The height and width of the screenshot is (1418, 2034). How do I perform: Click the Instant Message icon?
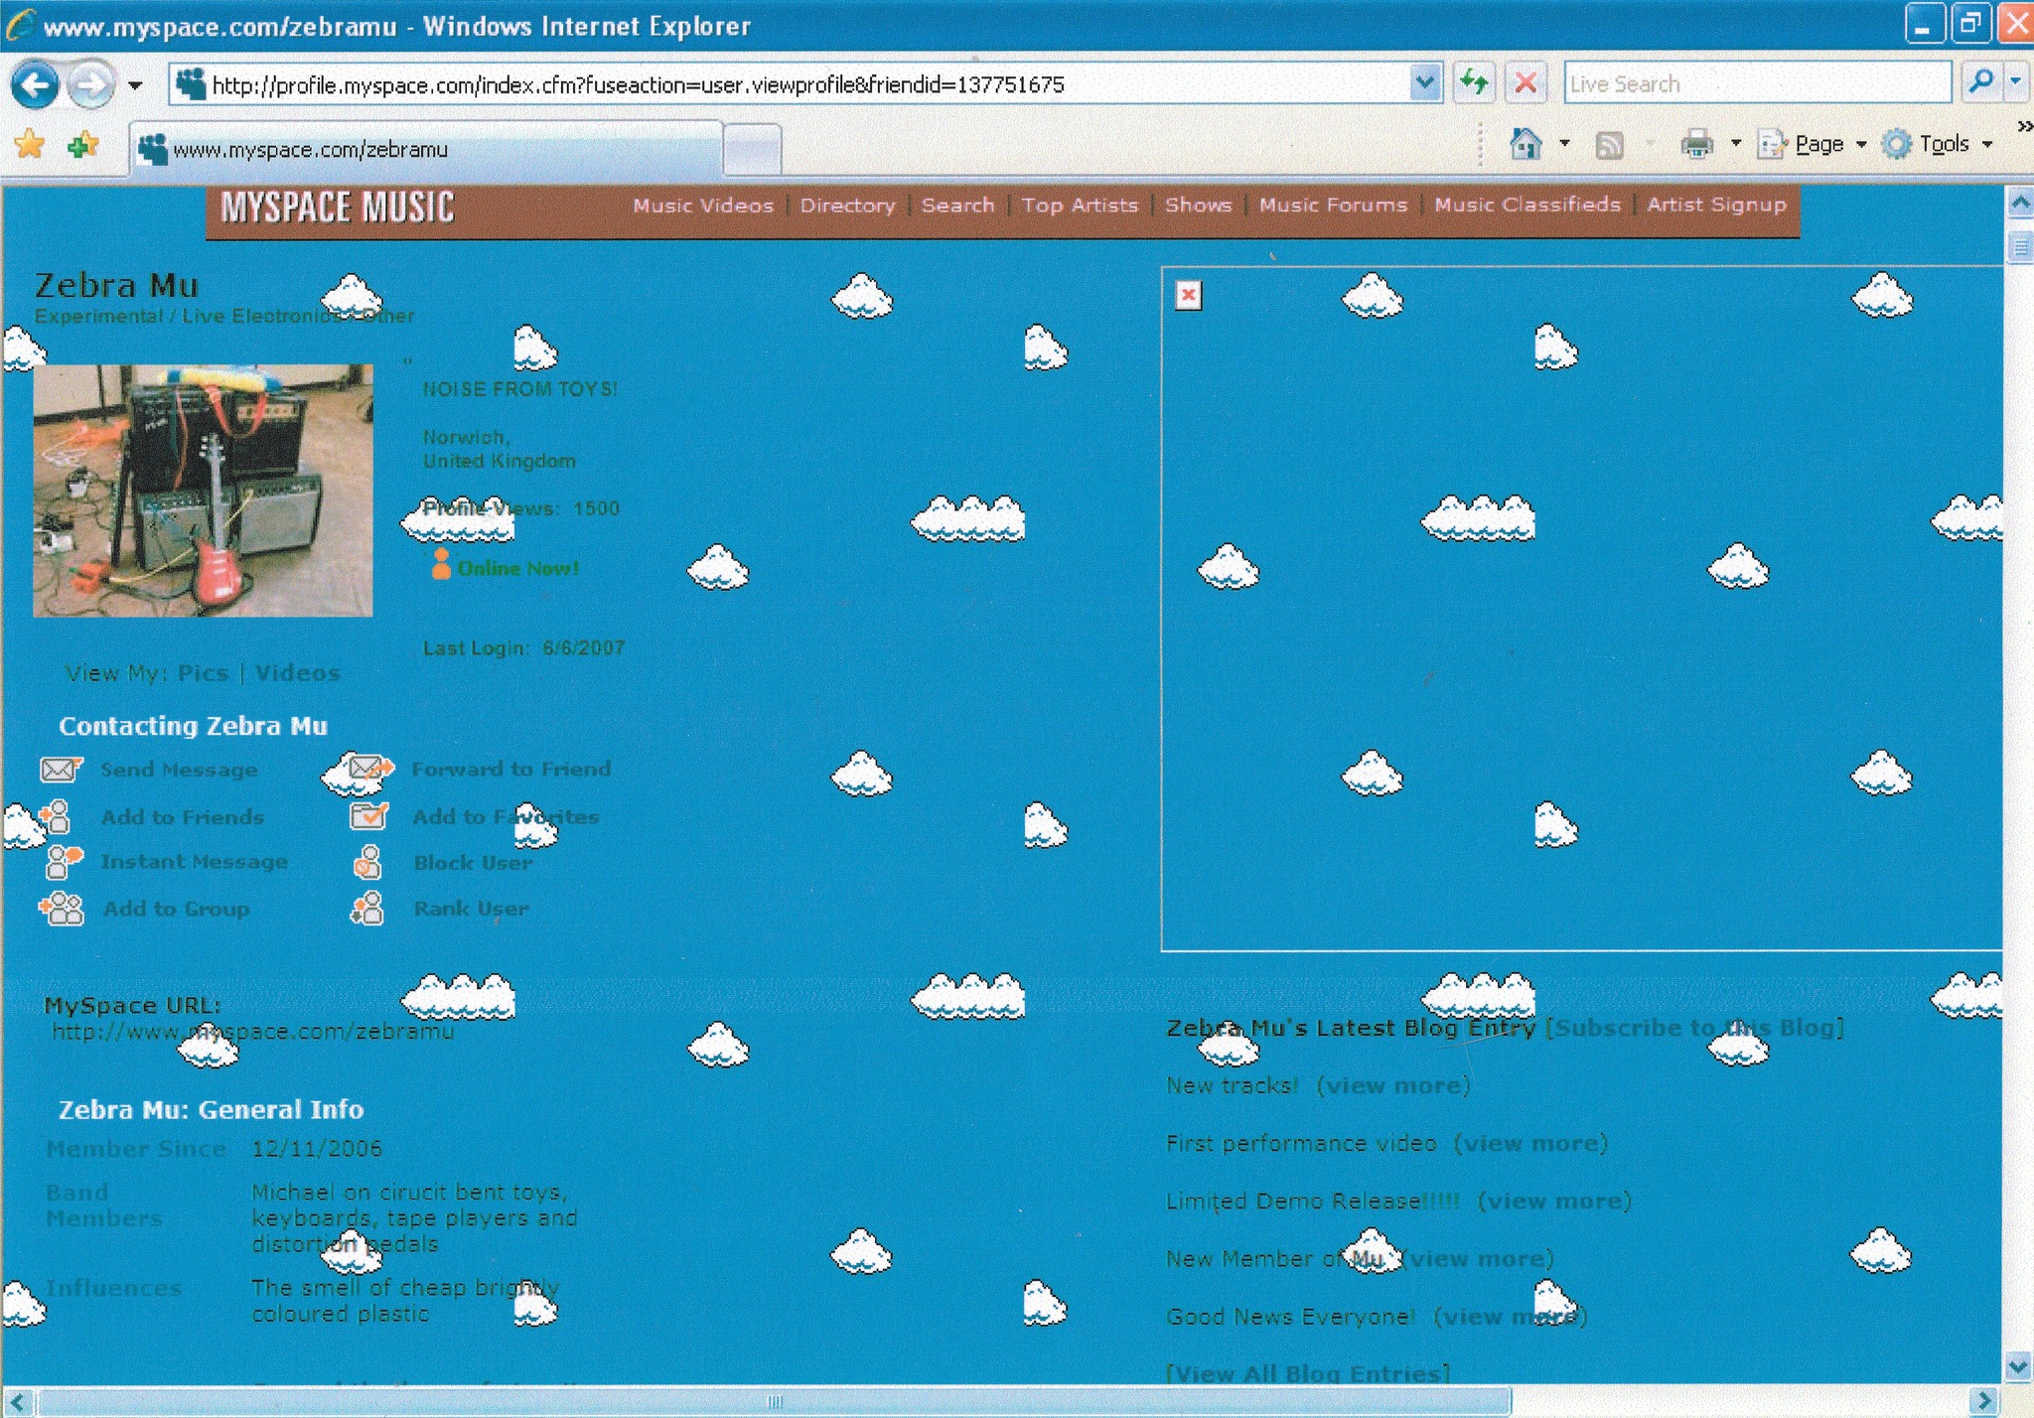[x=64, y=862]
